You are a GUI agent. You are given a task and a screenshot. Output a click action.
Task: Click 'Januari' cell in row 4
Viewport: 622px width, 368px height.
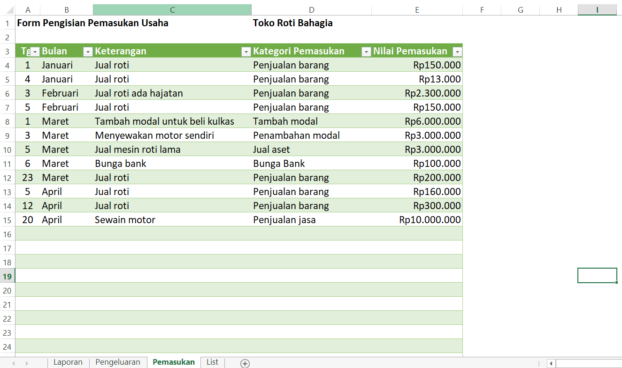[67, 65]
